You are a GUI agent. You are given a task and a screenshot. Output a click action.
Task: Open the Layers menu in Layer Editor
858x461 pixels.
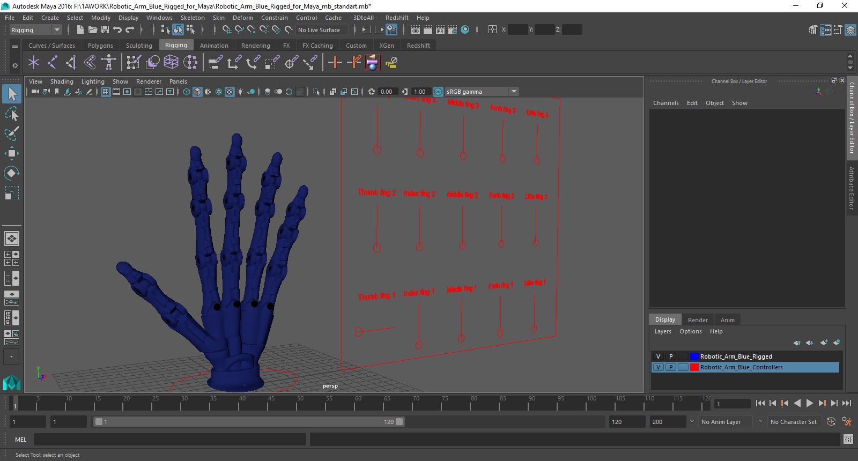coord(663,331)
